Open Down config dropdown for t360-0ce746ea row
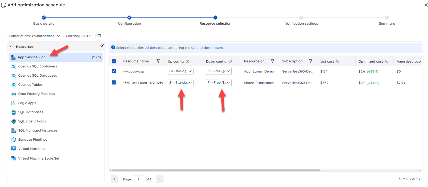 point(219,83)
